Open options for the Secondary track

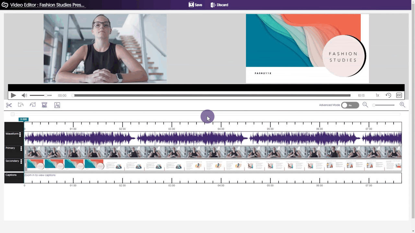tap(21, 162)
